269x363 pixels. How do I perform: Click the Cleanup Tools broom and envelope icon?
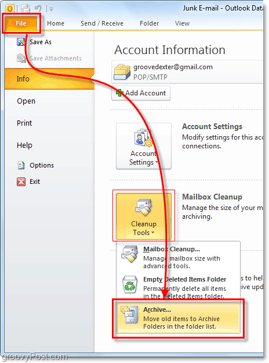(144, 207)
